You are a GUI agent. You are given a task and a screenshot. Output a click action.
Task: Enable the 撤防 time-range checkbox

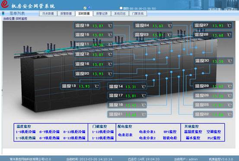pyautogui.click(x=121, y=8)
